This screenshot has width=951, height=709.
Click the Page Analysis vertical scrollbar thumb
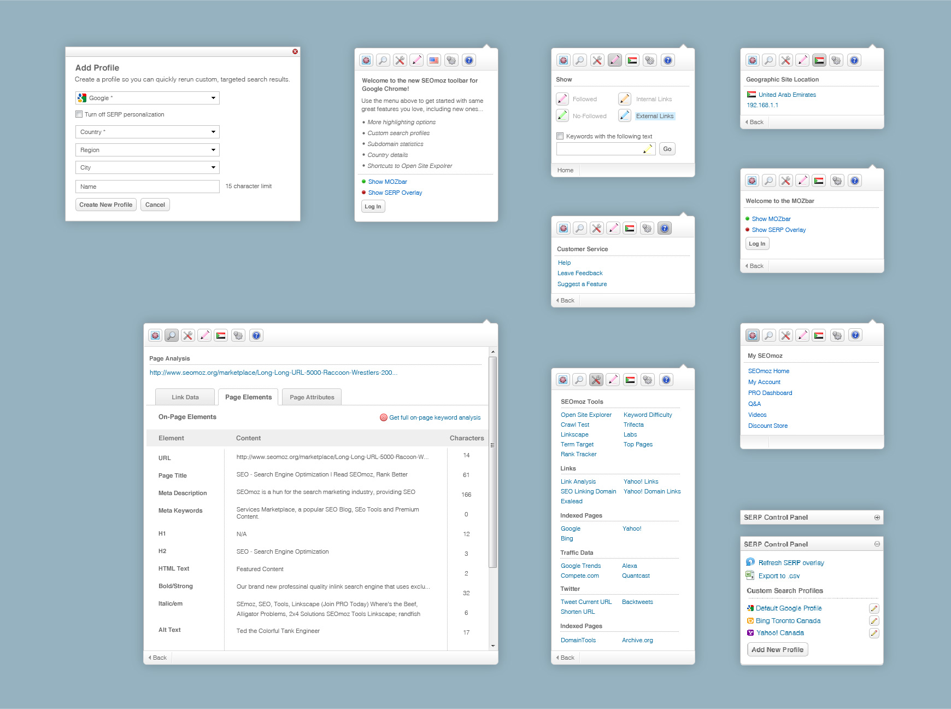492,462
